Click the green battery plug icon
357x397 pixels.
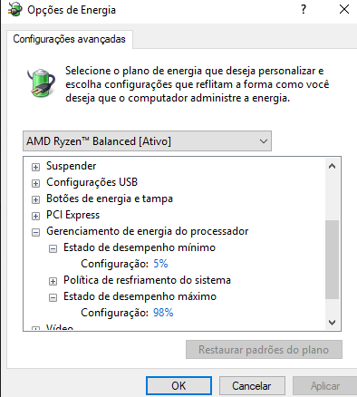click(x=42, y=82)
